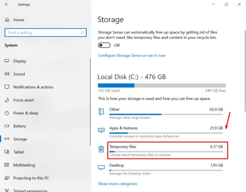Click the Multitasking icon
The height and width of the screenshot is (192, 246).
point(7,165)
